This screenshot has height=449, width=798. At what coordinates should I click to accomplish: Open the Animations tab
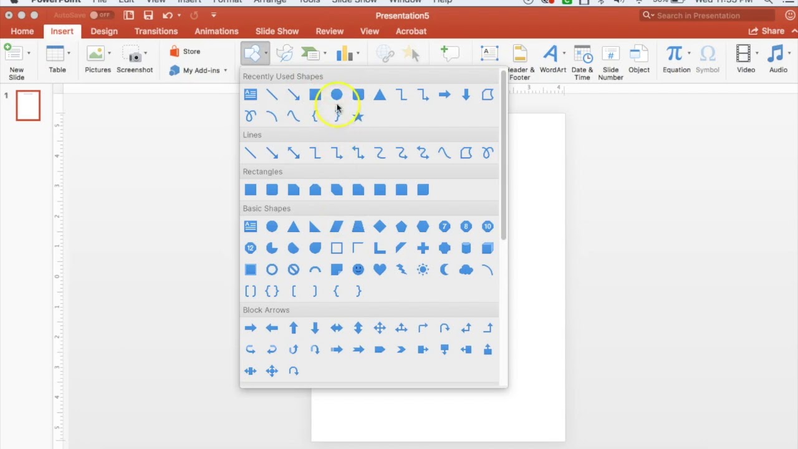[216, 31]
